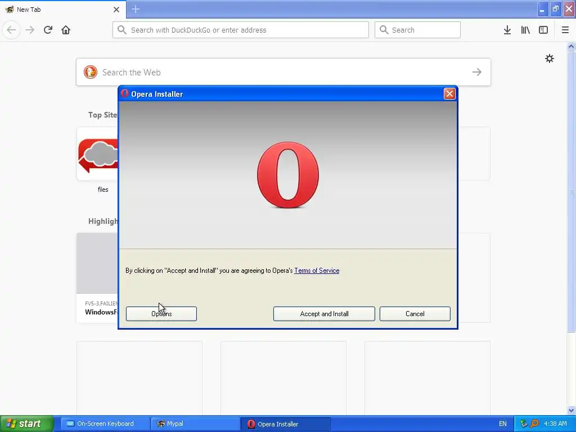576x432 pixels.
Task: Close the Opera Installer dialog
Action: [449, 94]
